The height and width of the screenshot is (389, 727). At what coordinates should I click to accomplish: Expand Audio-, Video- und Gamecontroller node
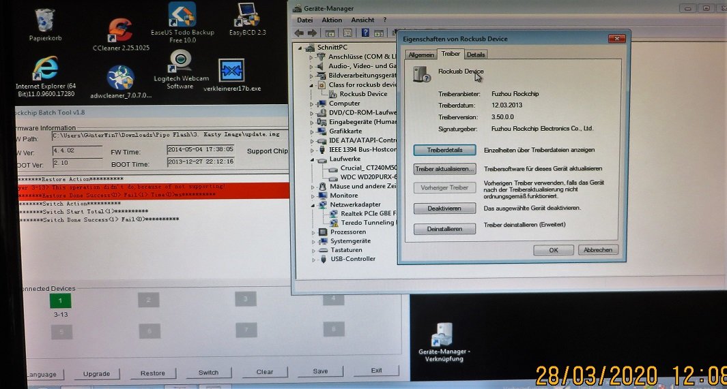tap(311, 66)
